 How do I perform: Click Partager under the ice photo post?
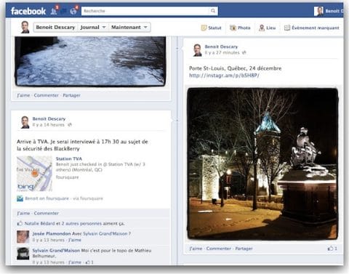click(71, 95)
